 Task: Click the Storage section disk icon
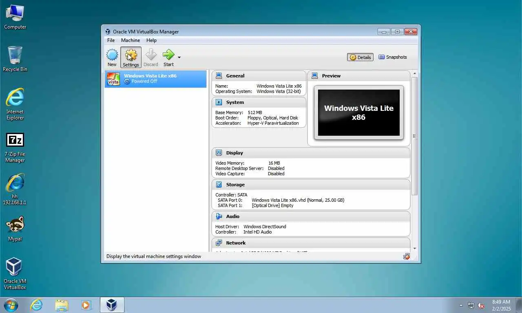pos(219,185)
